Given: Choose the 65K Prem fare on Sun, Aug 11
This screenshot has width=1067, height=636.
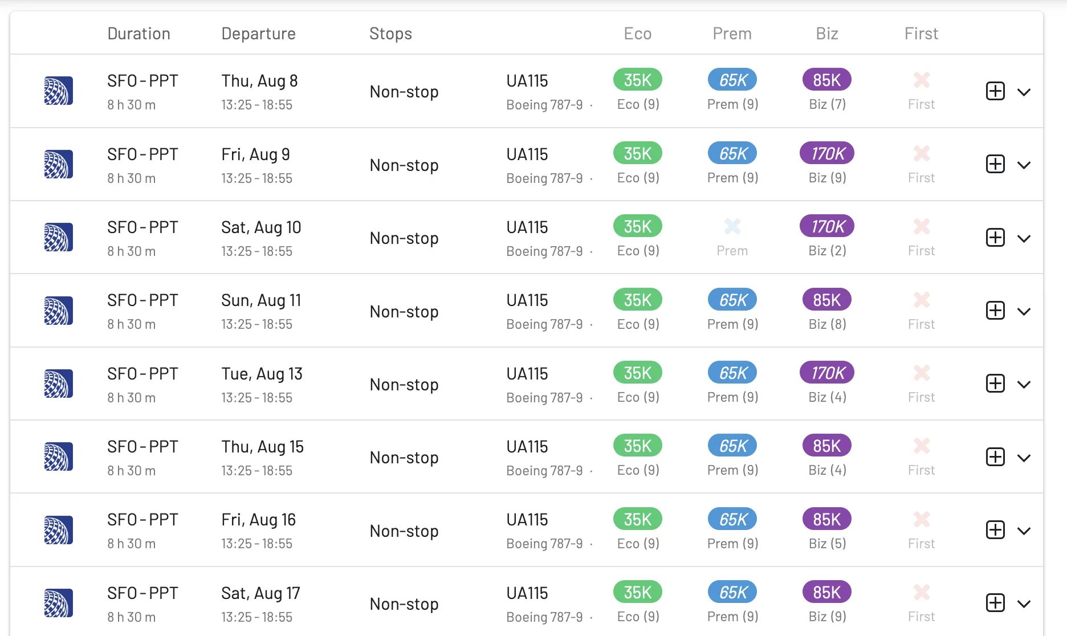Looking at the screenshot, I should point(732,300).
